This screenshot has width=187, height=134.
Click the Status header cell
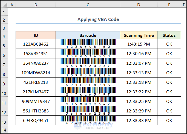coord(169,35)
